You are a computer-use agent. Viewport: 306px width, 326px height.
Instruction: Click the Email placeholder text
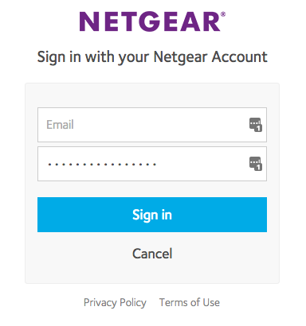coord(60,125)
